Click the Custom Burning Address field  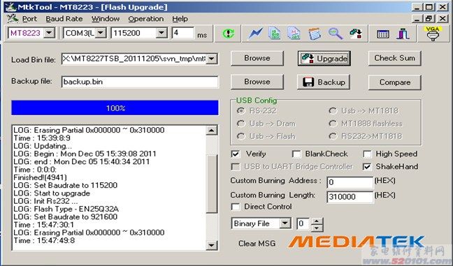[350, 182]
